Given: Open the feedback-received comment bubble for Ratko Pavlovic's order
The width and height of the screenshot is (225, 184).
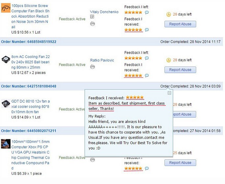Looking at the screenshot, I should [x=147, y=76].
